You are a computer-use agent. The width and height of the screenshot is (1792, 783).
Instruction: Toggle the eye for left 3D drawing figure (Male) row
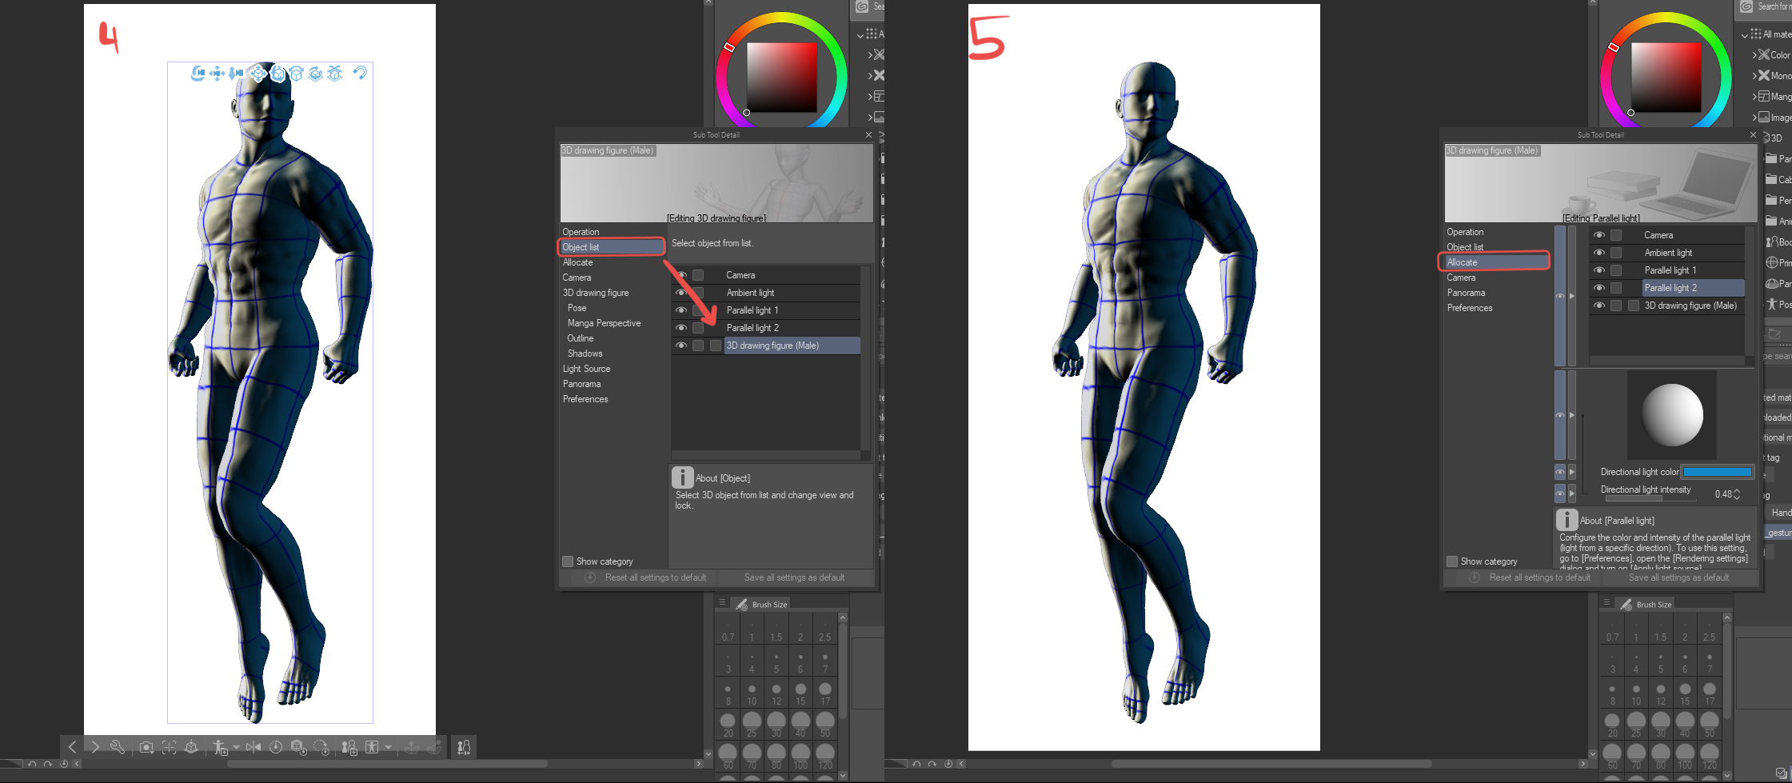pos(681,346)
